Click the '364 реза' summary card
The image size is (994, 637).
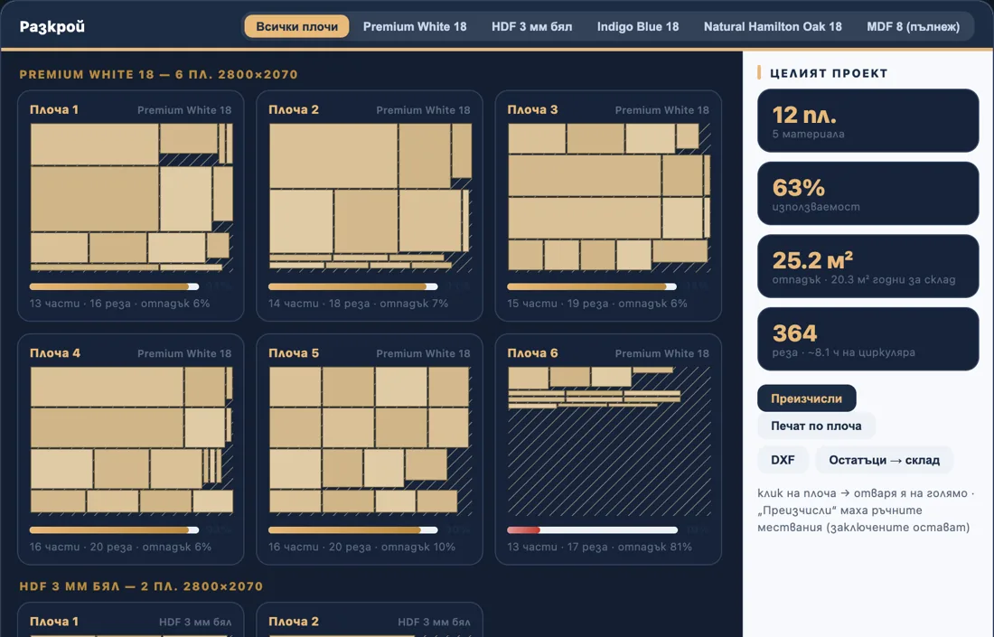867,339
